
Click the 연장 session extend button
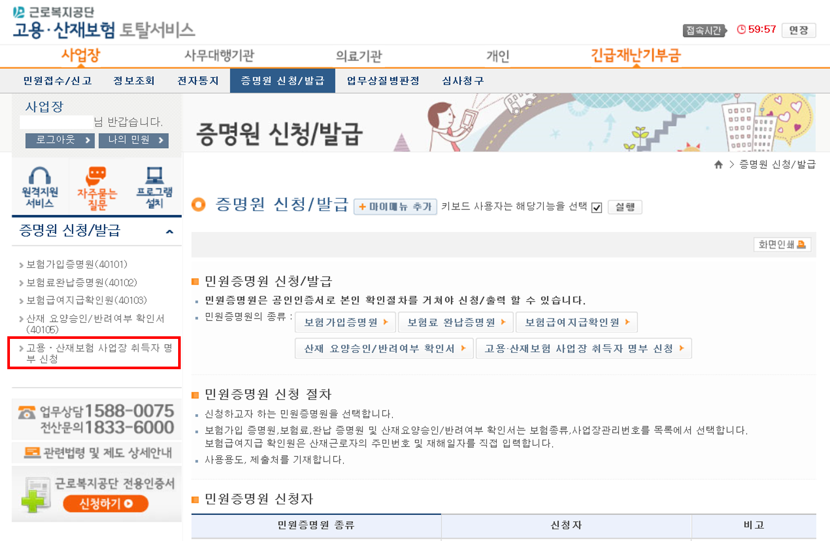pos(799,30)
